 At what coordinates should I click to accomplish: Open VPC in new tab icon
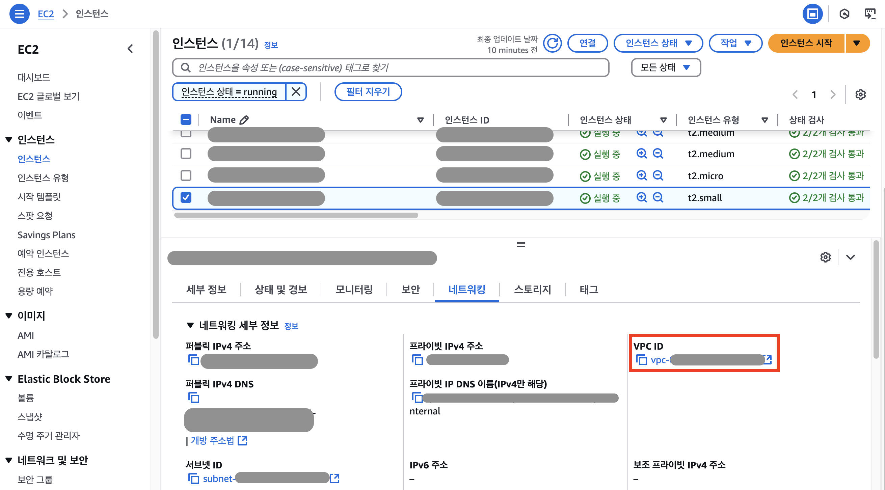point(768,359)
